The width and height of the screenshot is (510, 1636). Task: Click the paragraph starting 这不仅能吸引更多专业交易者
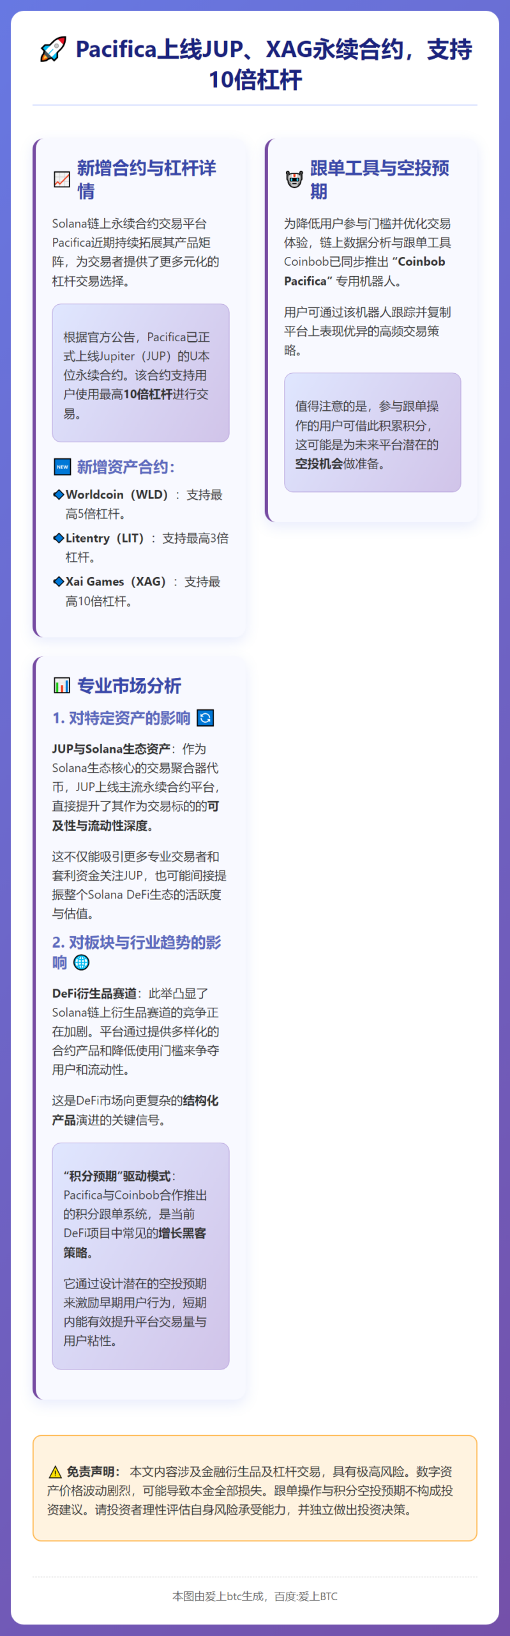139,885
